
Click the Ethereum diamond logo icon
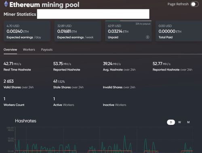click(6, 4)
